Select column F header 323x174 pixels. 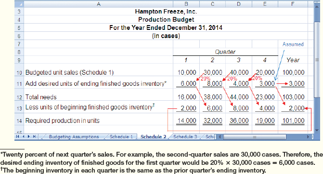[293, 4]
